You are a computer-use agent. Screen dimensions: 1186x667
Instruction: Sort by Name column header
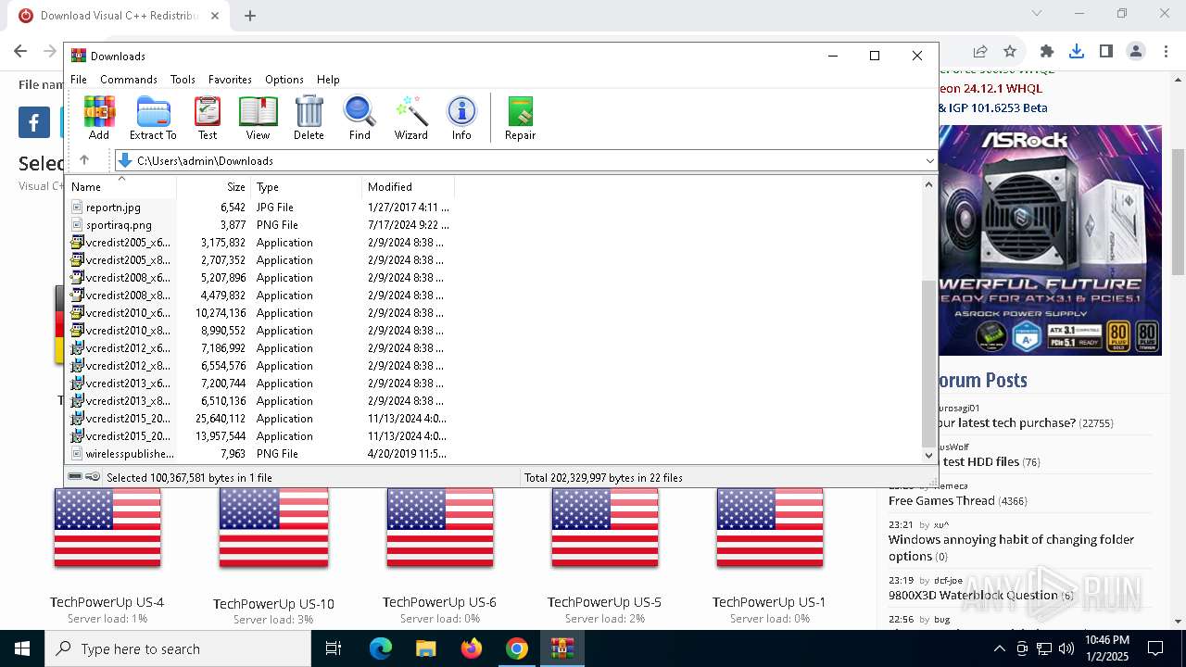(121, 186)
